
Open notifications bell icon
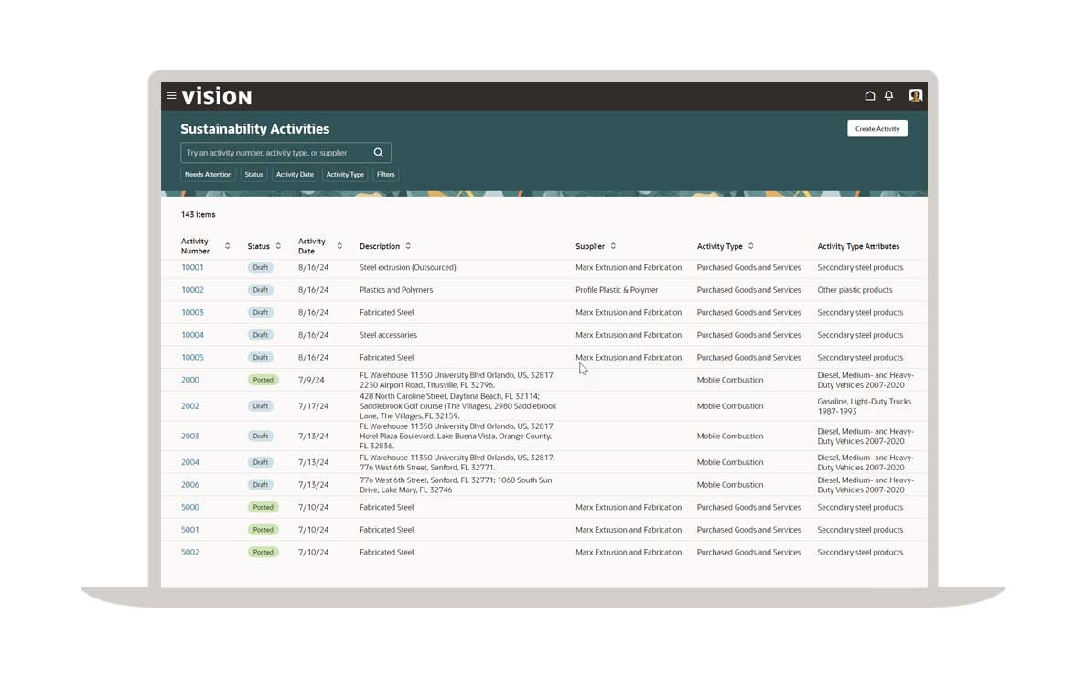coord(888,96)
